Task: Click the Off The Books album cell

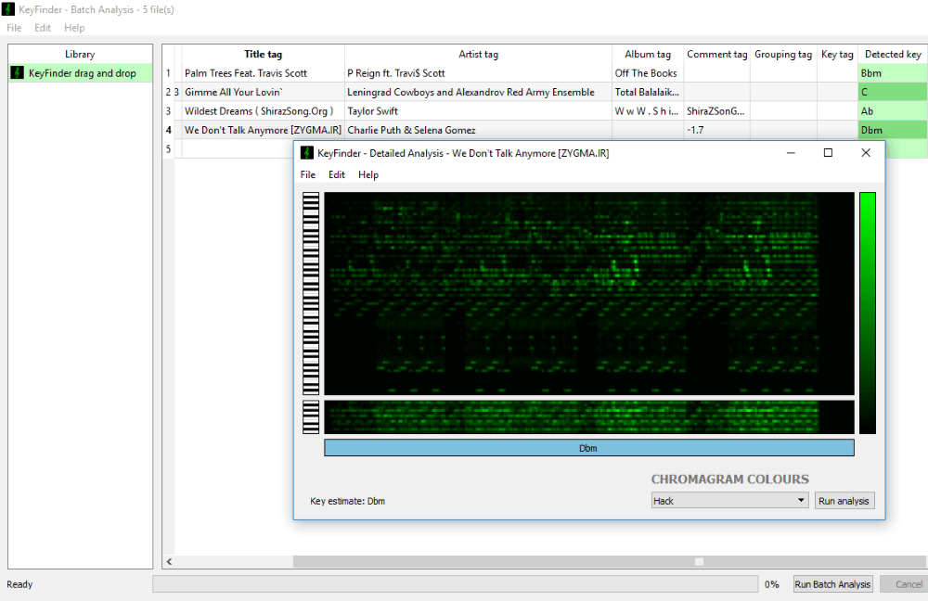Action: [x=648, y=72]
